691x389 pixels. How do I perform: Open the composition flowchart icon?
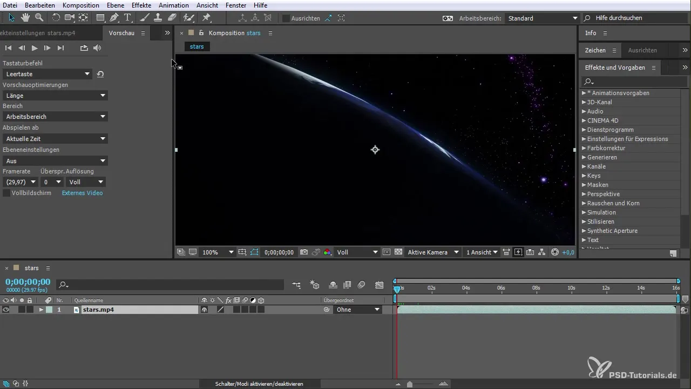542,252
